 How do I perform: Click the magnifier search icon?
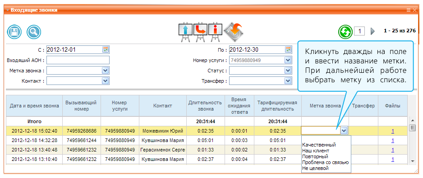point(34,32)
